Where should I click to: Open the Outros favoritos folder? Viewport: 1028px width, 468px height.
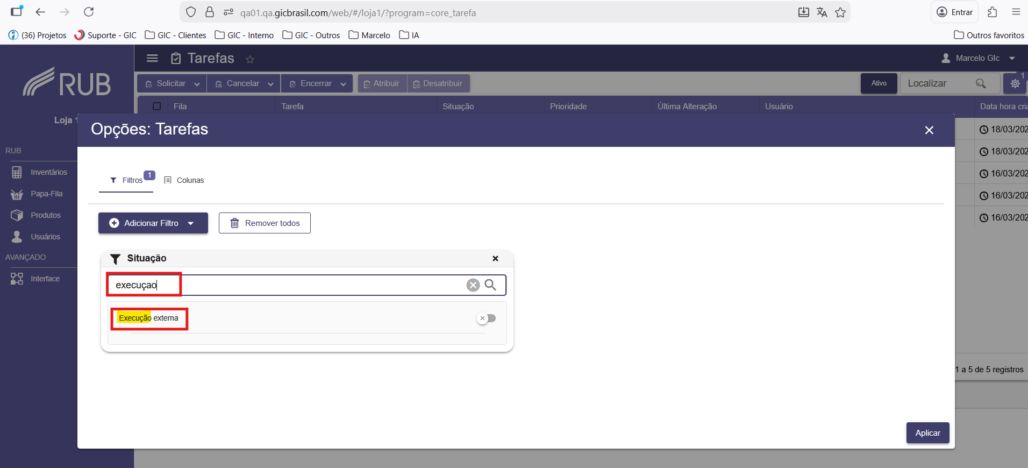click(989, 35)
